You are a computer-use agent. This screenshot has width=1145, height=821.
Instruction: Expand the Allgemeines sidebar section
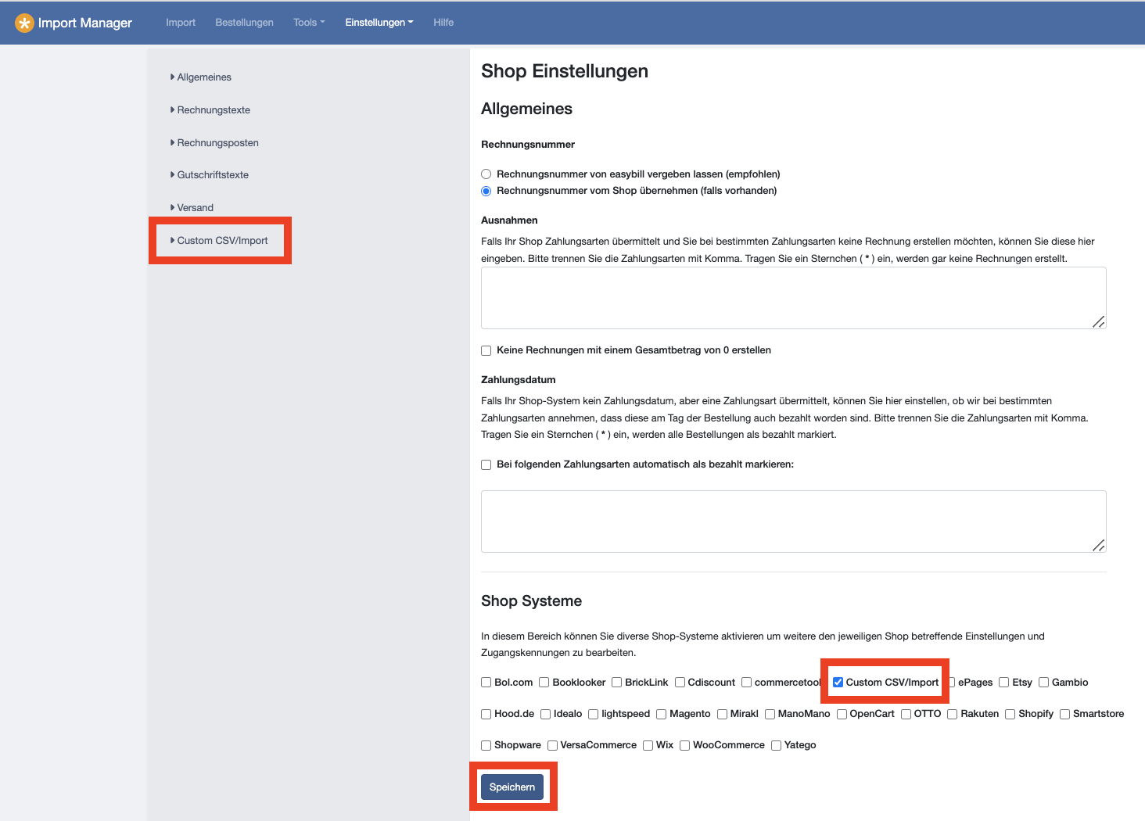(x=201, y=77)
